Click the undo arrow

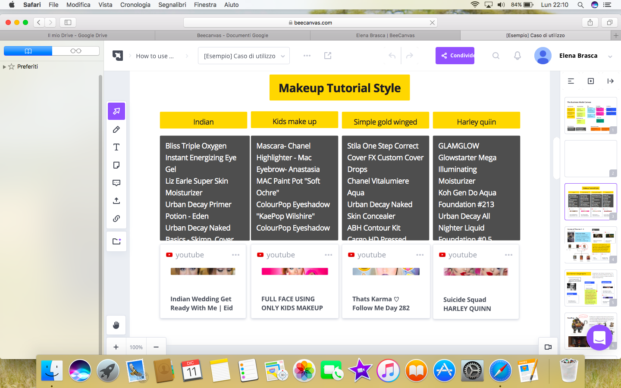point(392,56)
